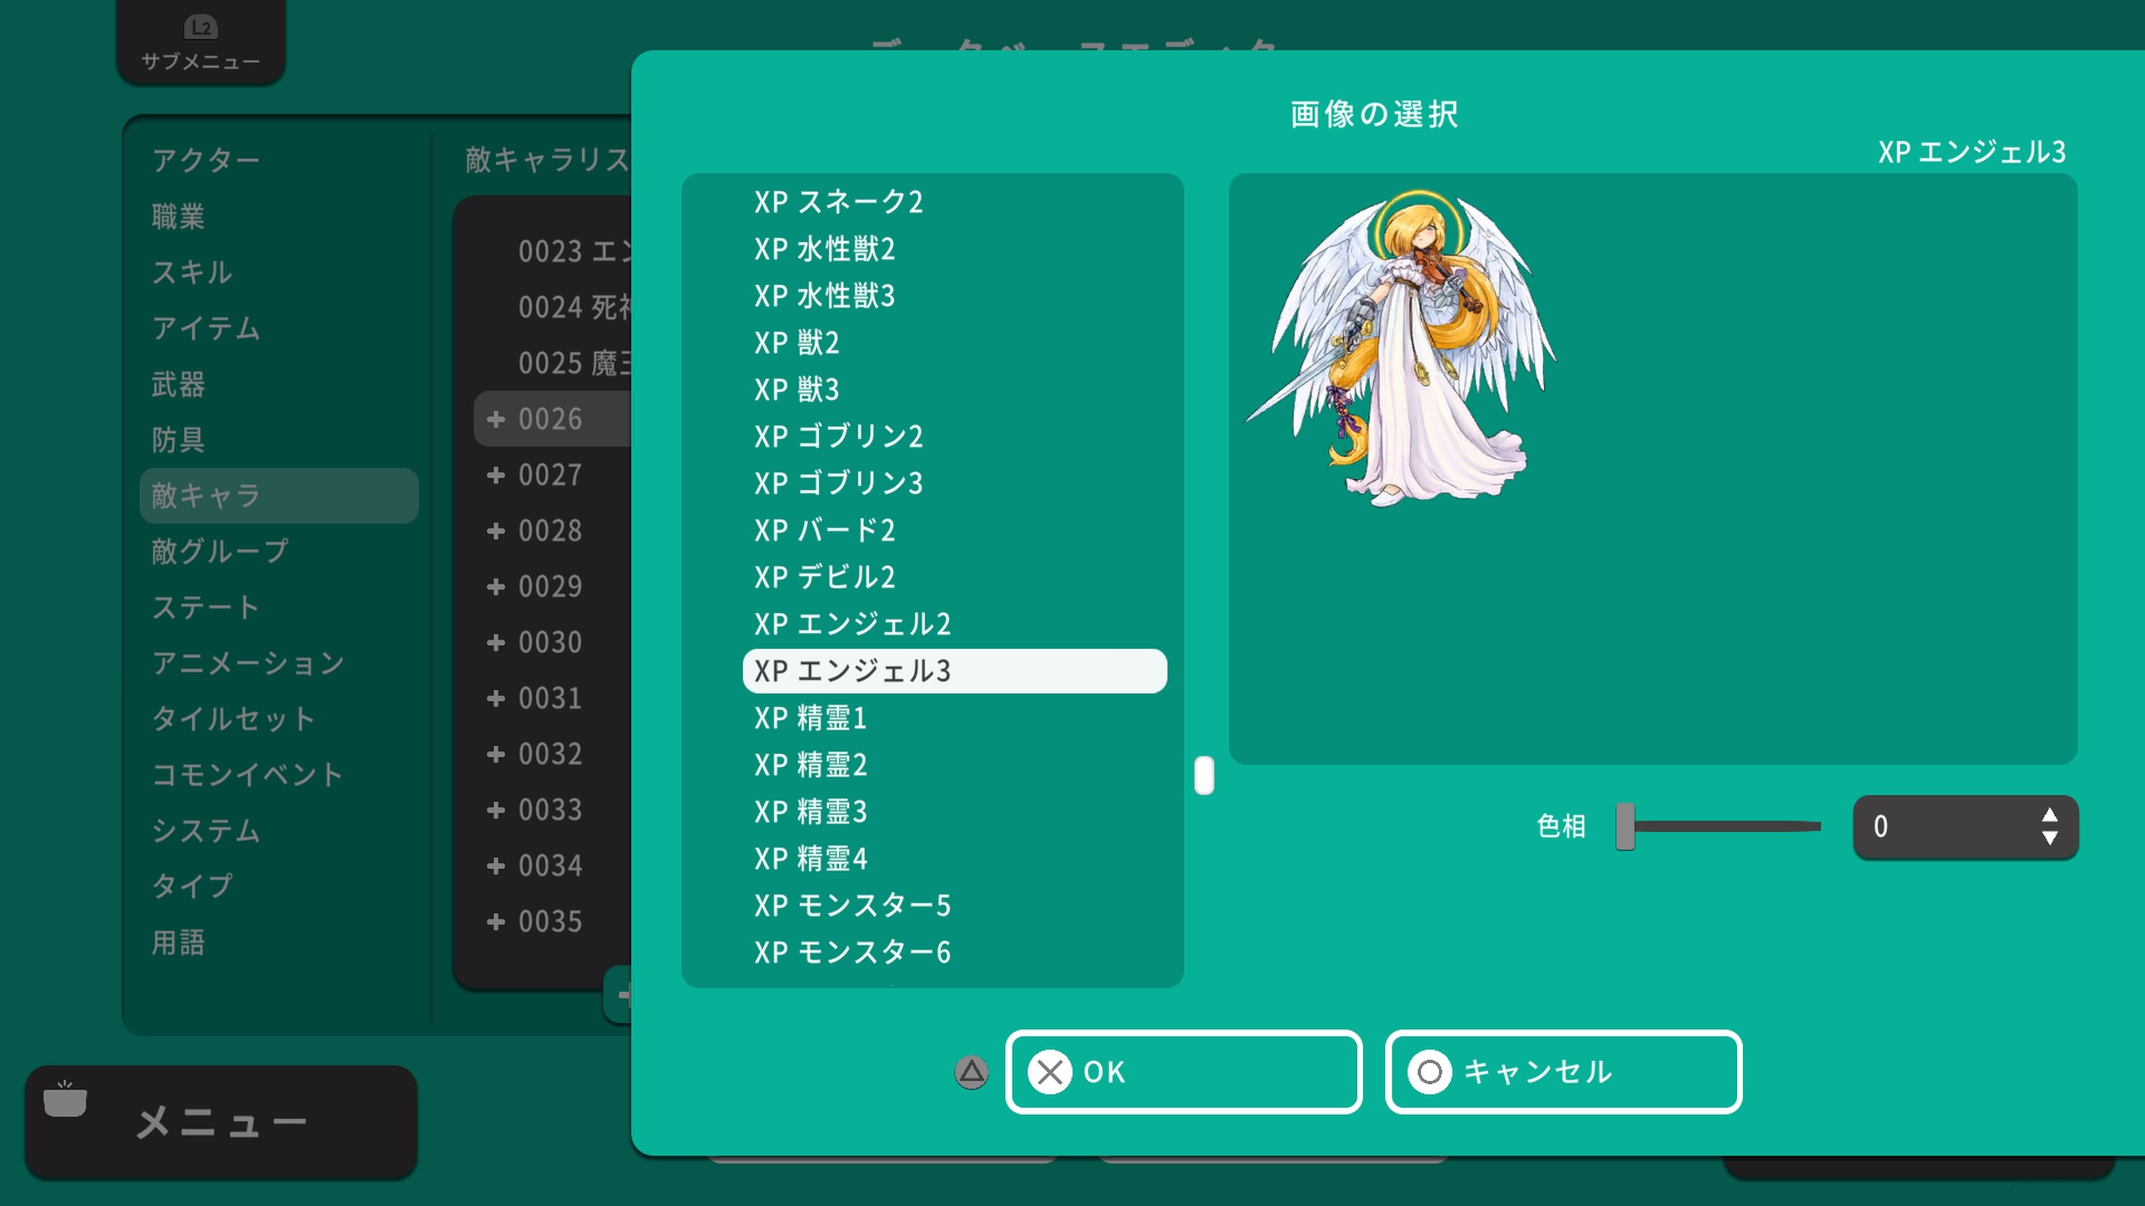Click the circle icon inside キャンセル button
2145x1206 pixels.
coord(1431,1073)
